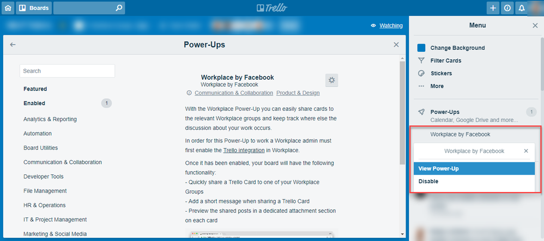Click the Power-Ups rocket icon
Screen dimensions: 544x241
click(421, 112)
